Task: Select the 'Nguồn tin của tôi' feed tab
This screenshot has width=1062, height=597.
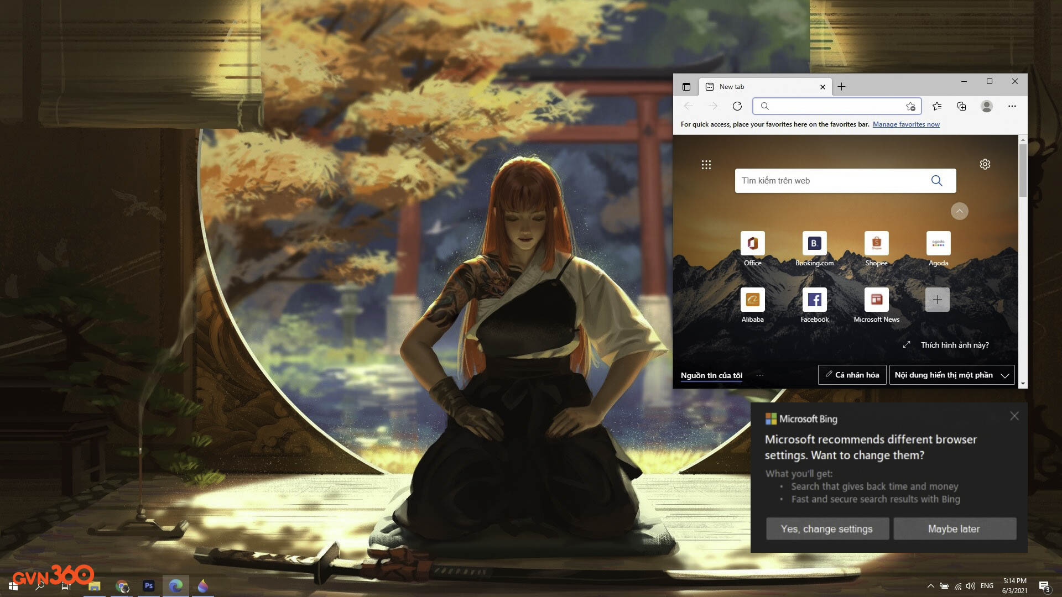Action: tap(711, 375)
